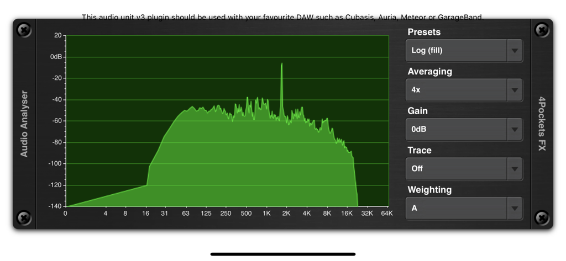Click the 63 frequency axis label

click(186, 214)
